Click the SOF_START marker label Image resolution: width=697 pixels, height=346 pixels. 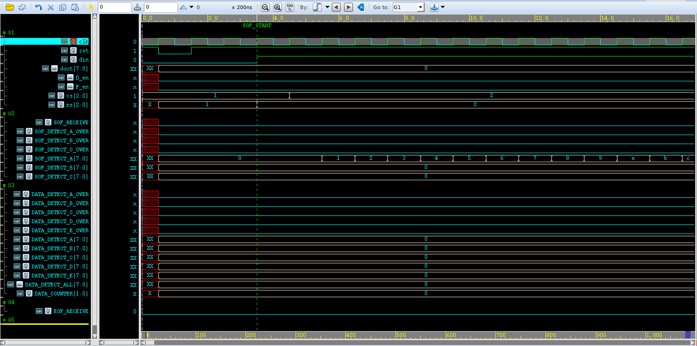tap(257, 26)
